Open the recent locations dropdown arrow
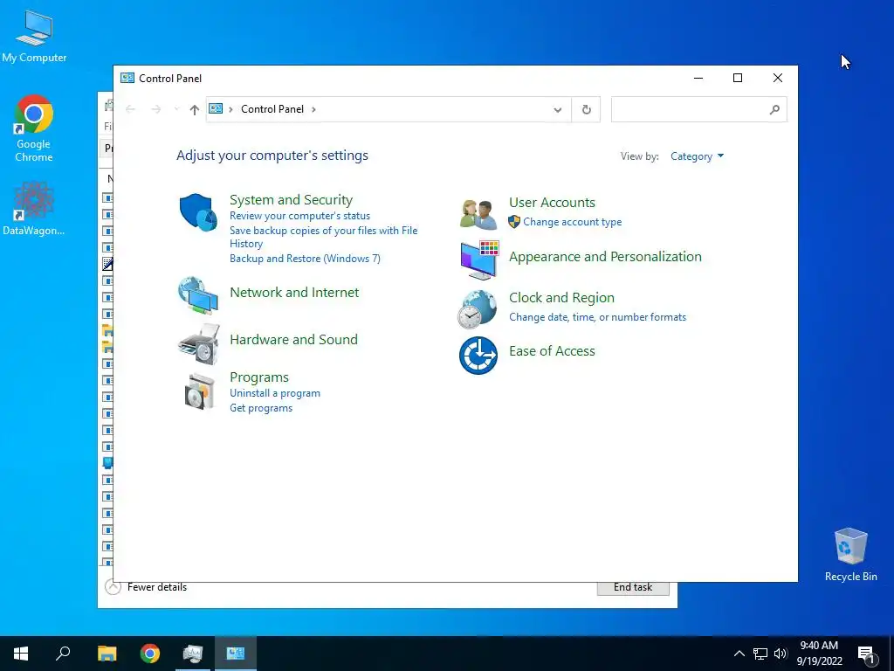894x671 pixels. 176,109
